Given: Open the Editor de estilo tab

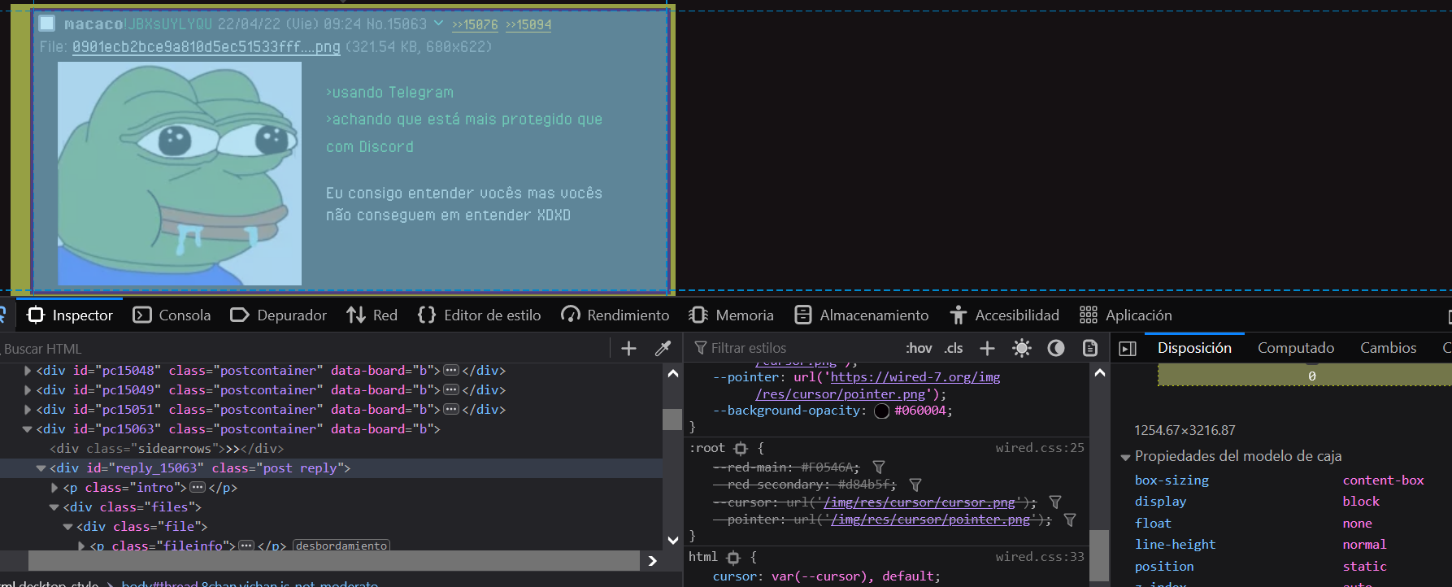Looking at the screenshot, I should [479, 315].
